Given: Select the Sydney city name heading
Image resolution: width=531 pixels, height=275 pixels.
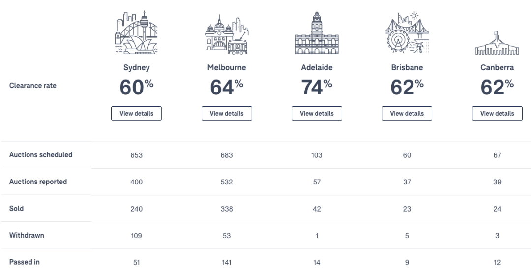Looking at the screenshot, I should coord(137,68).
